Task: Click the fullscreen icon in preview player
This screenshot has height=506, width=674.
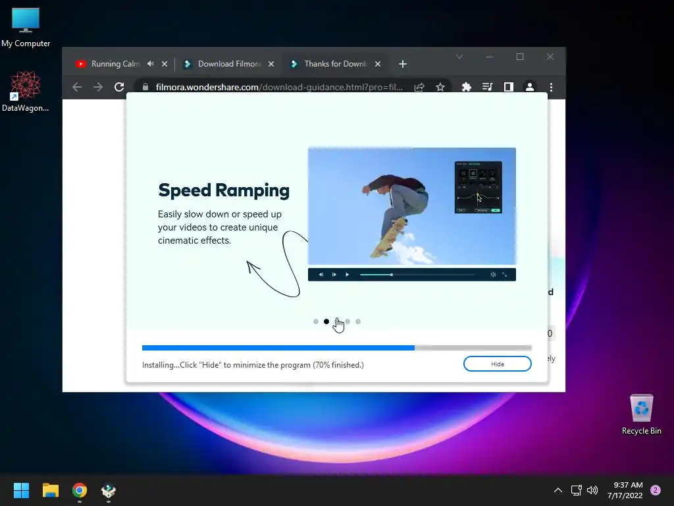Action: click(x=505, y=275)
